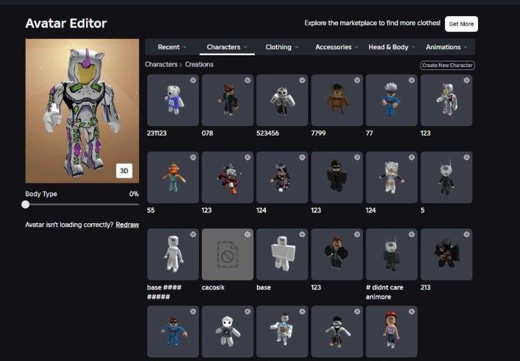This screenshot has height=361, width=520.
Task: Click the 0% body type value
Action: coord(134,194)
